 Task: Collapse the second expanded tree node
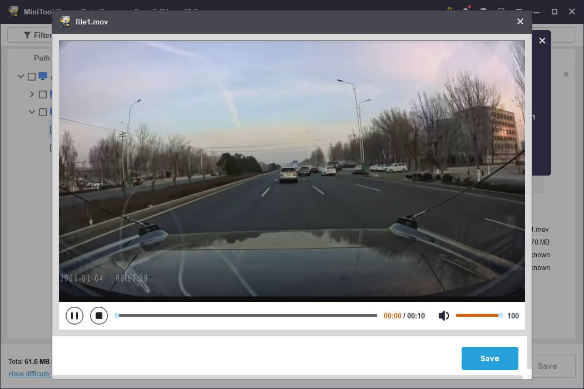pyautogui.click(x=32, y=112)
